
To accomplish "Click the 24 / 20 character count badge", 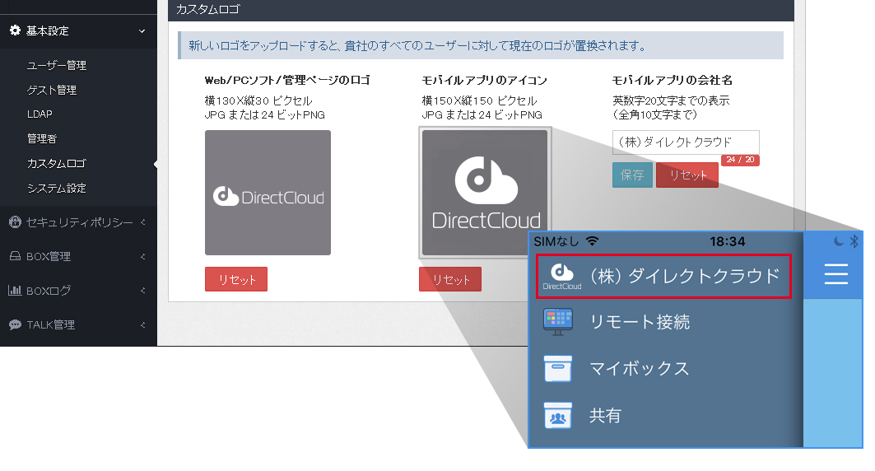I will (740, 160).
